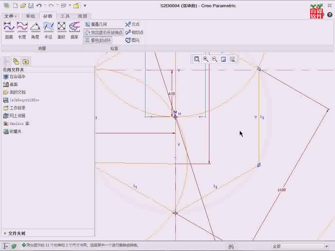335x251 pixels.
Task: Select the 4.50 dimension value in sketch
Action: tap(171, 94)
